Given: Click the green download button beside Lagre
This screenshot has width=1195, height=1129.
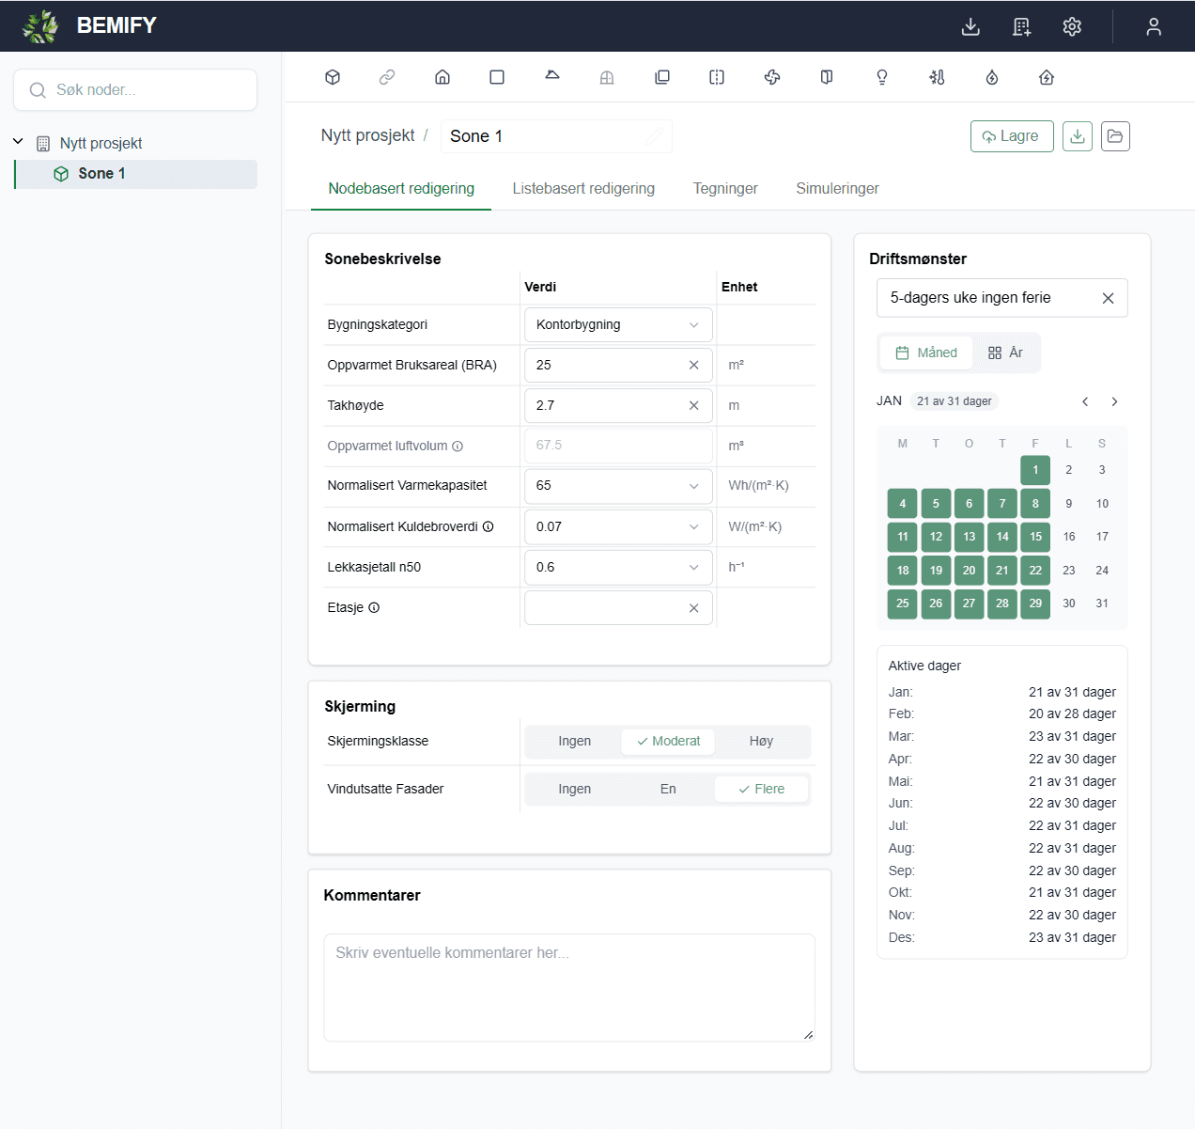Looking at the screenshot, I should coord(1078,136).
